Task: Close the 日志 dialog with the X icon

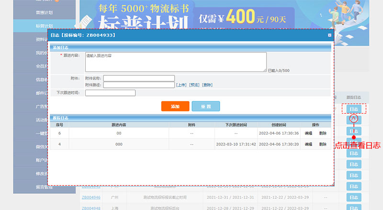Action: pyautogui.click(x=329, y=35)
